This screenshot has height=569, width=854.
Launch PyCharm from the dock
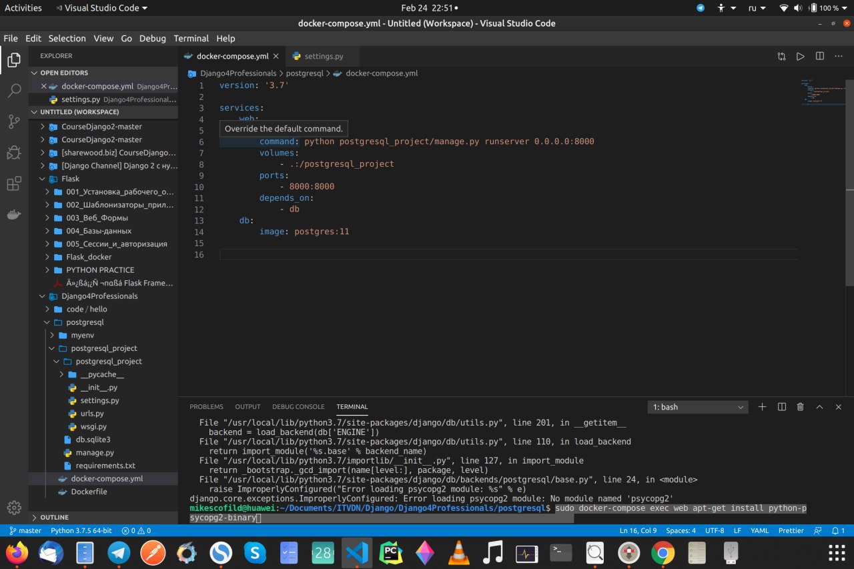[x=391, y=553]
